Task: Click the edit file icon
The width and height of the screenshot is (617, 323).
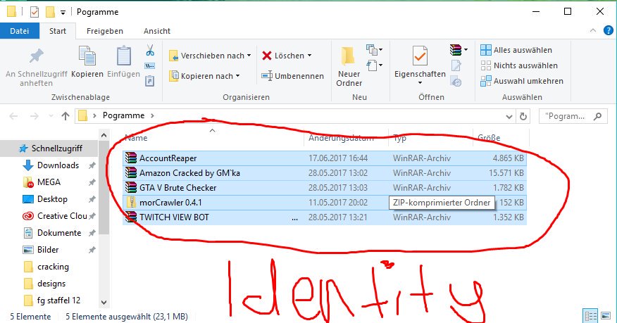Action: [456, 65]
